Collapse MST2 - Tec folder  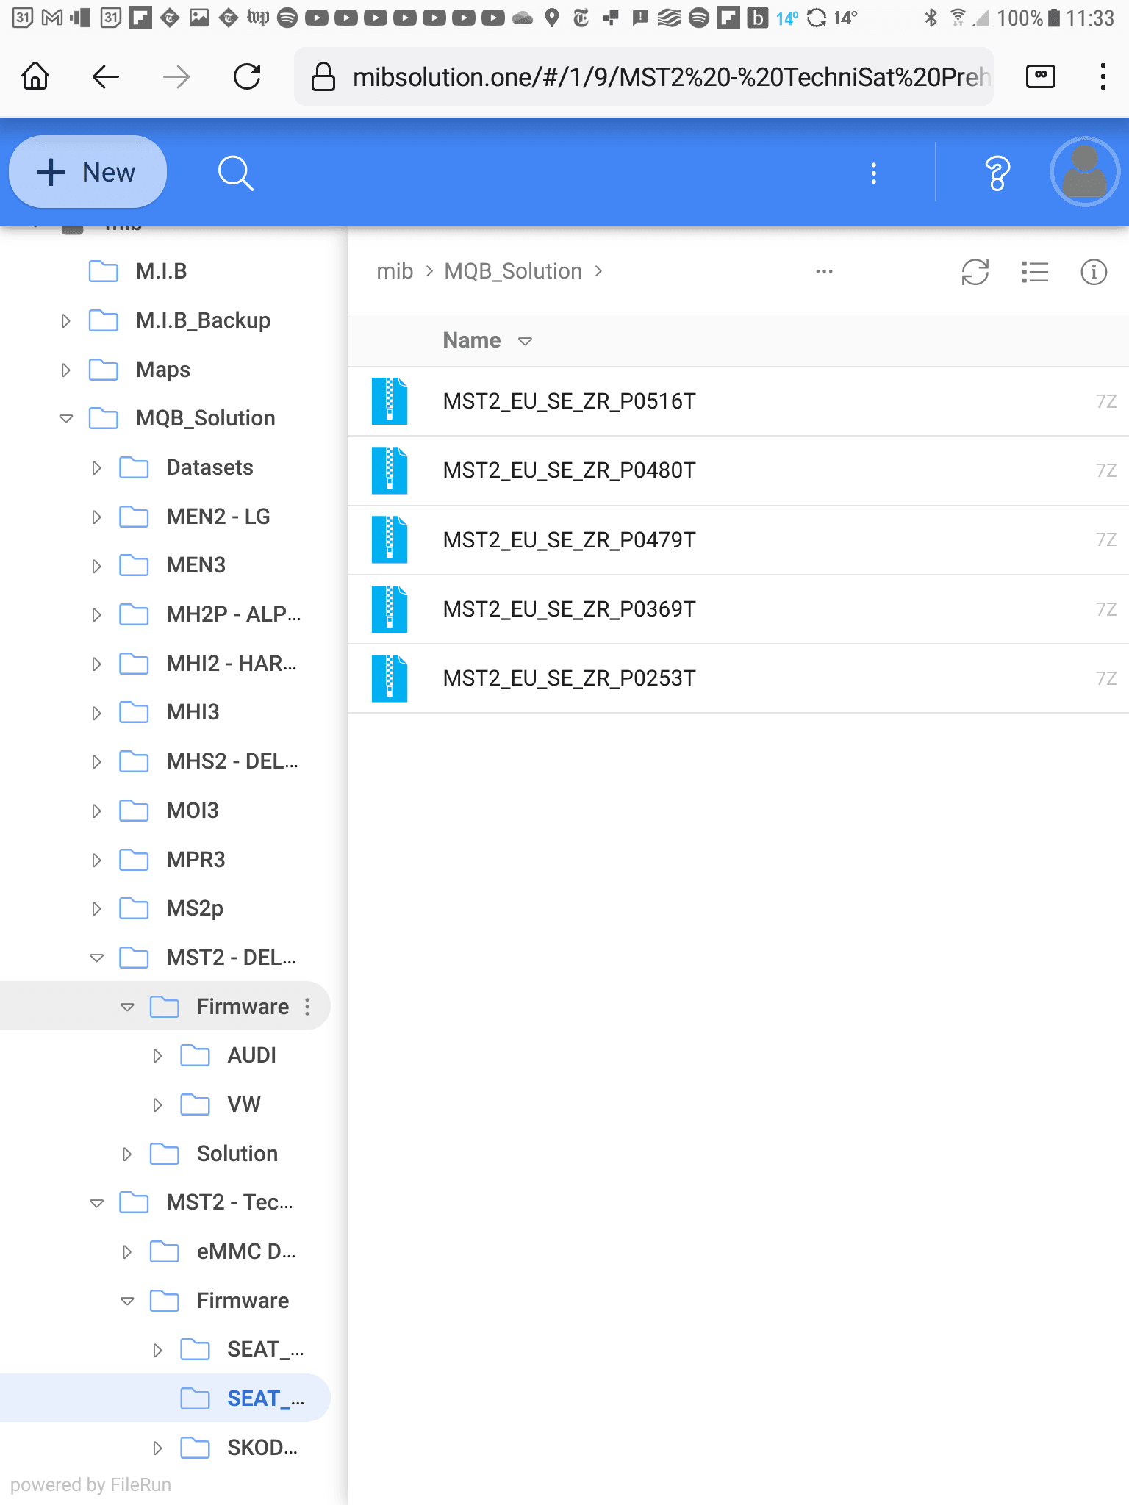pyautogui.click(x=96, y=1203)
